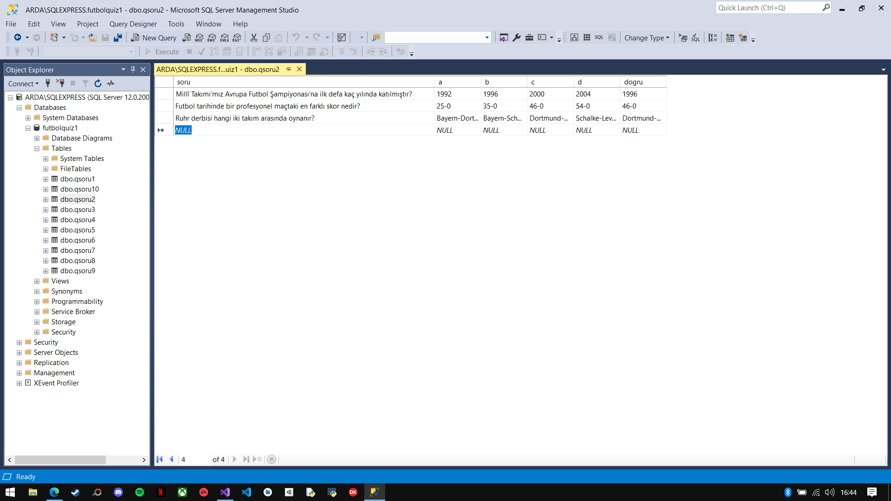This screenshot has width=891, height=501.
Task: Click the Verify SQL Syntax icon
Action: click(695, 38)
